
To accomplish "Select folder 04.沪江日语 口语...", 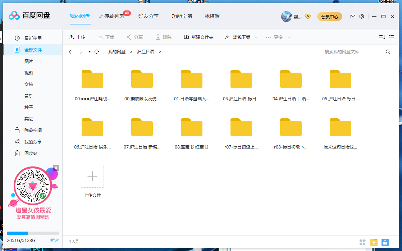I will click(291, 86).
